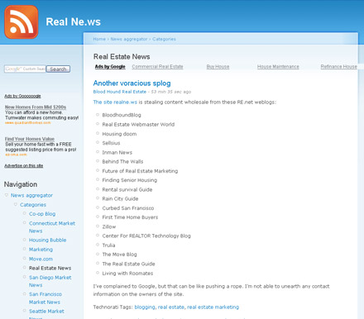Click Trulia list entry

pyautogui.click(x=108, y=245)
